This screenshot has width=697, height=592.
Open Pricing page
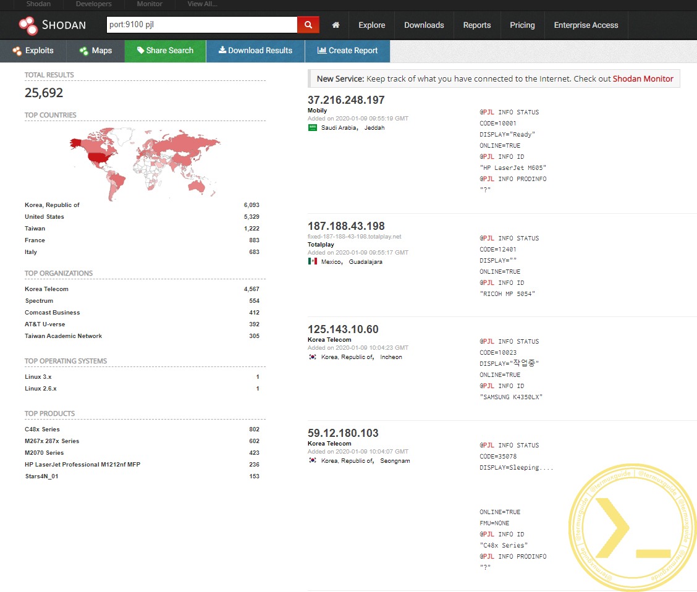[x=522, y=25]
